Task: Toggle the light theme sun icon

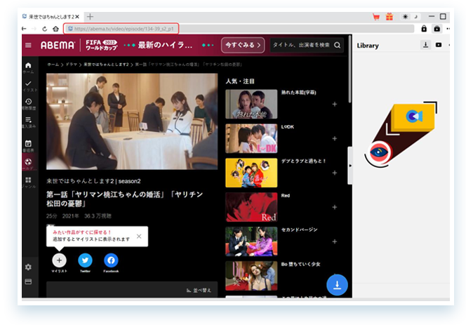Action: tap(405, 17)
